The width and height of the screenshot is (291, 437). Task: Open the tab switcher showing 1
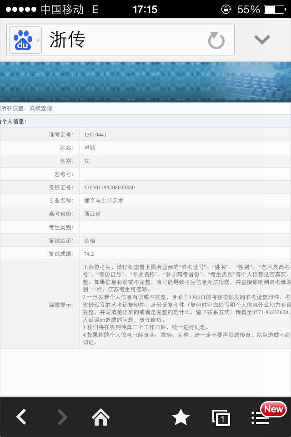[x=221, y=417]
